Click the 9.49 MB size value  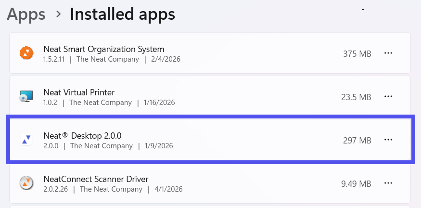[x=356, y=184]
